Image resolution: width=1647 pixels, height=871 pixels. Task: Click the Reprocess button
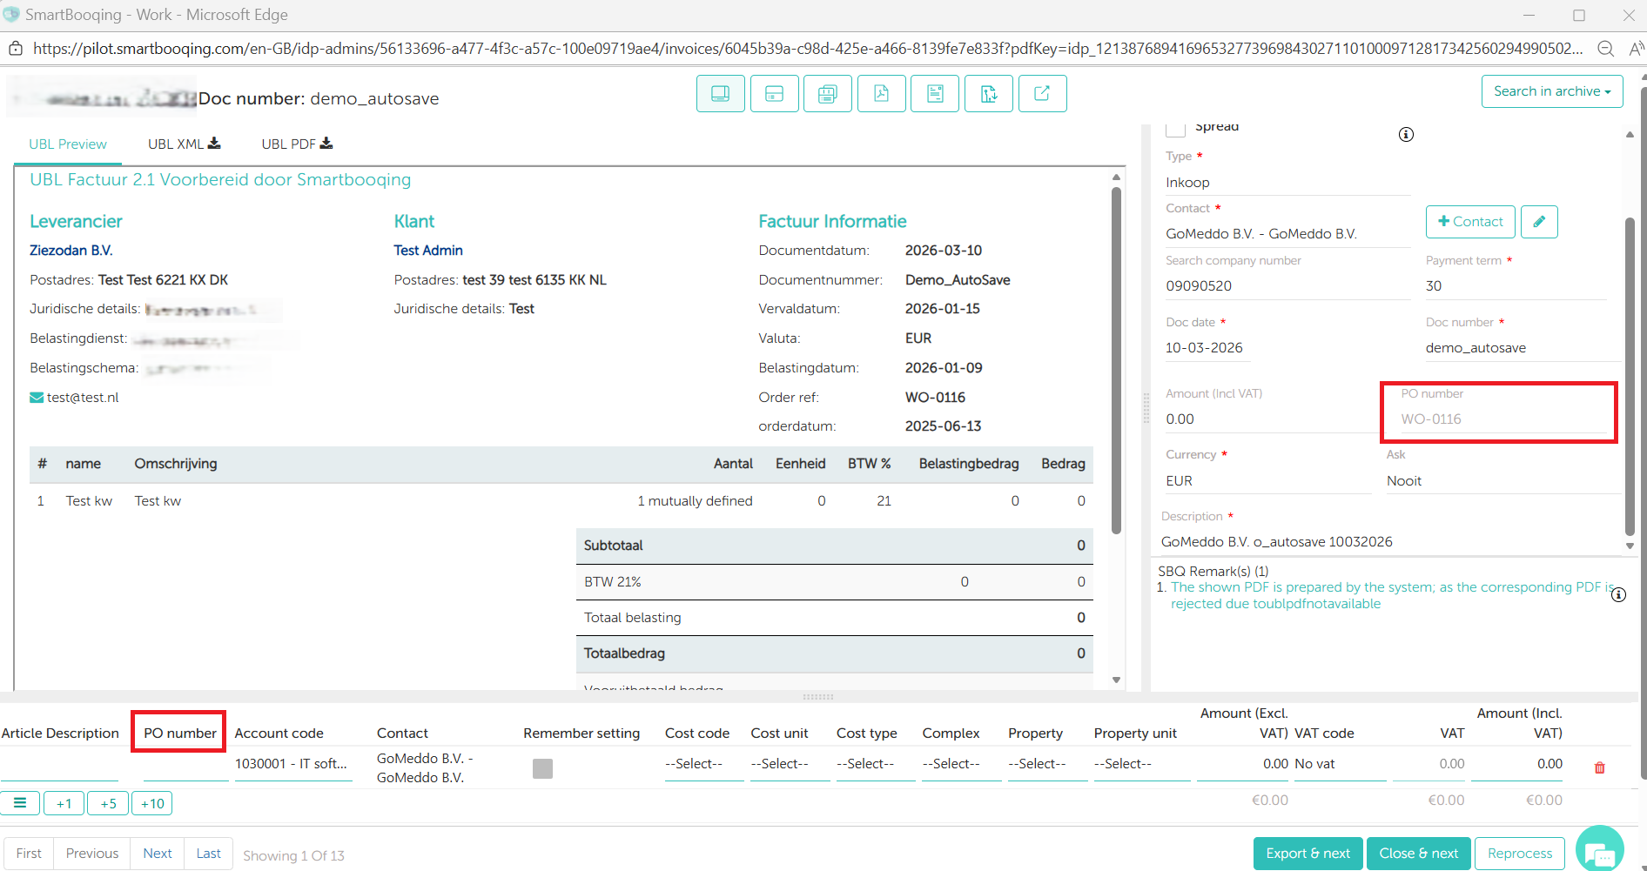point(1519,854)
